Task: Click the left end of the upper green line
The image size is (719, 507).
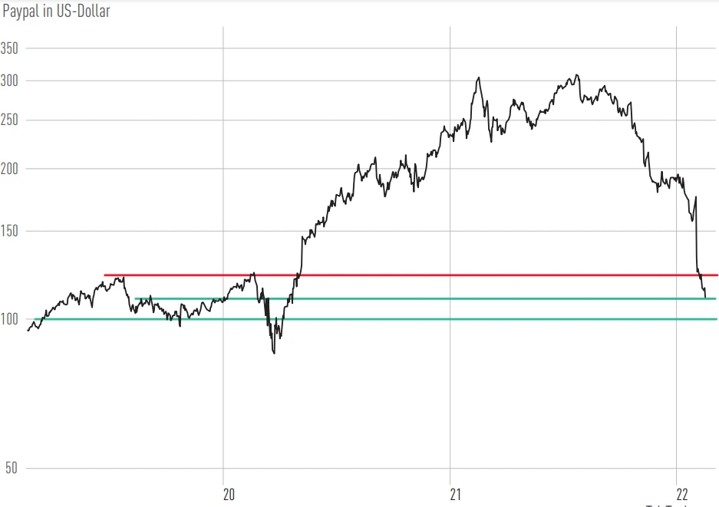Action: 136,298
